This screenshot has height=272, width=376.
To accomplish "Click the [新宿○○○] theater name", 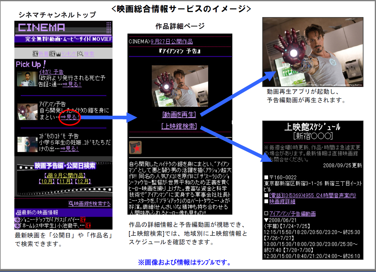I will [312, 136].
